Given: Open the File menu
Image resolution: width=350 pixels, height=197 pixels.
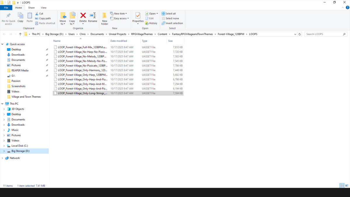Looking at the screenshot, I should pos(6,8).
